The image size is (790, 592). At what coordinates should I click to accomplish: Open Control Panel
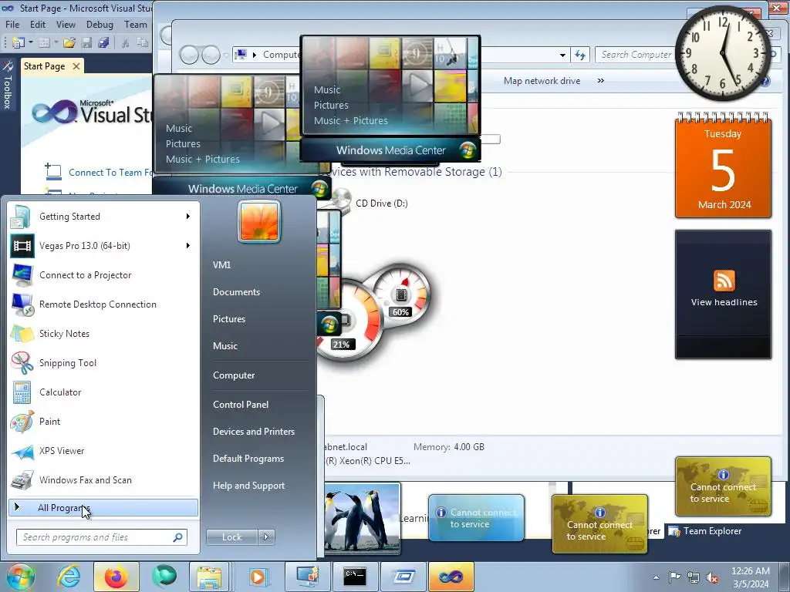click(x=241, y=404)
